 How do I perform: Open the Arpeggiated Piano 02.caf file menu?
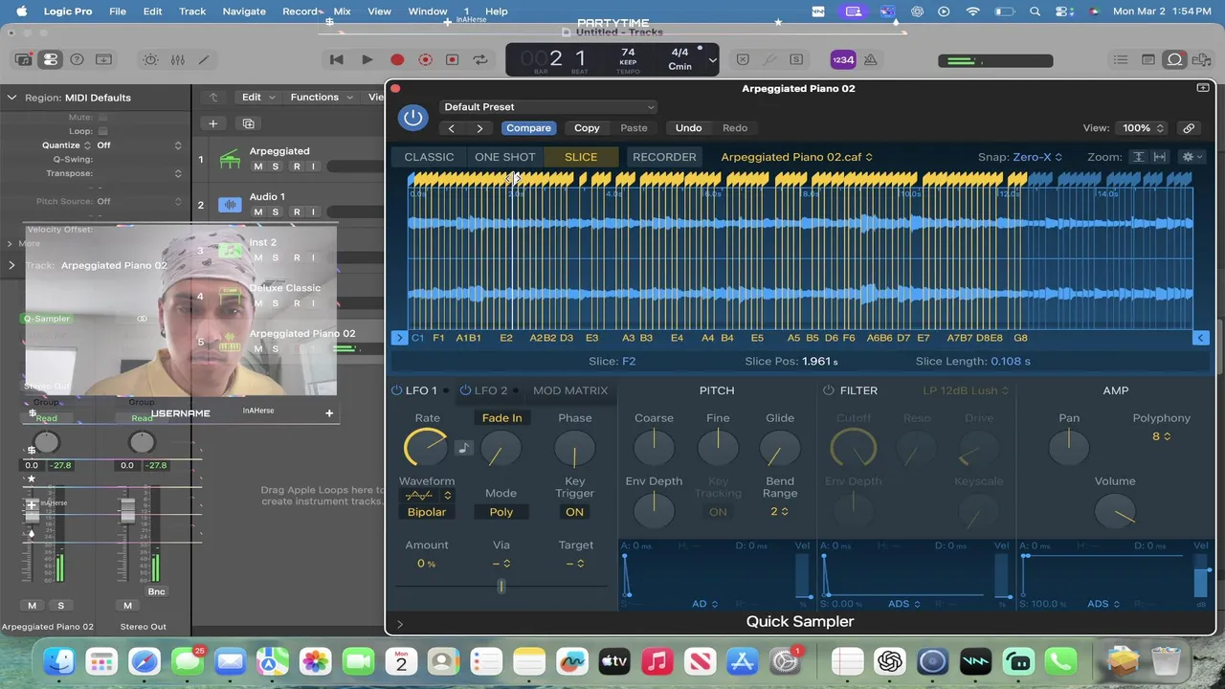point(796,157)
